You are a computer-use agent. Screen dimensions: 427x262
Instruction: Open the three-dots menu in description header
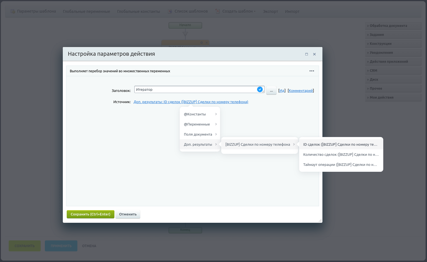pyautogui.click(x=312, y=71)
